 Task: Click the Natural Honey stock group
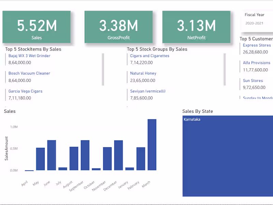pos(143,73)
